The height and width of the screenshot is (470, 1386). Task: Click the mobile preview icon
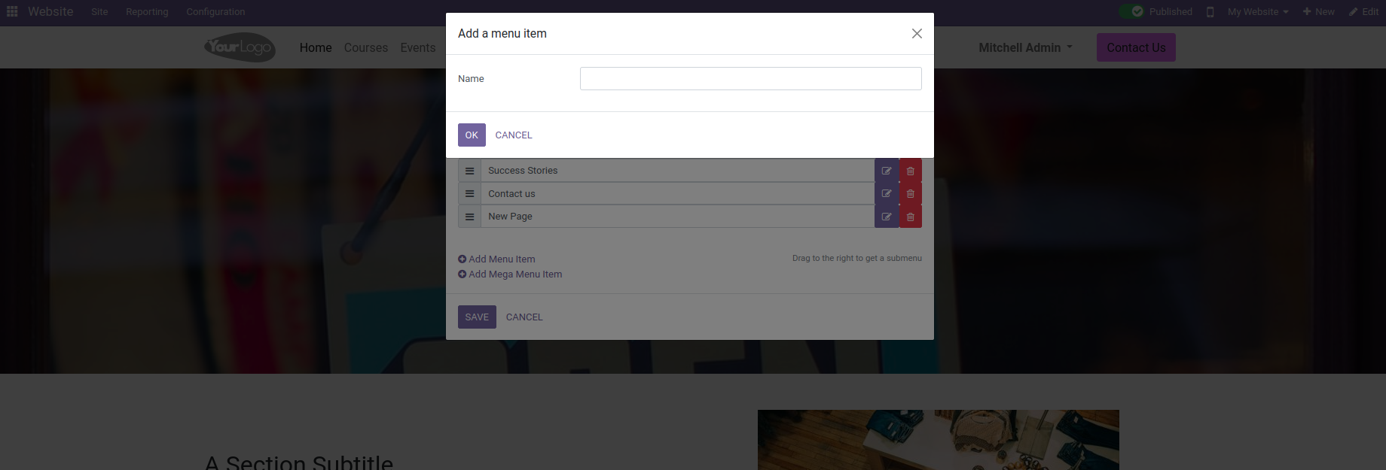(x=1210, y=12)
